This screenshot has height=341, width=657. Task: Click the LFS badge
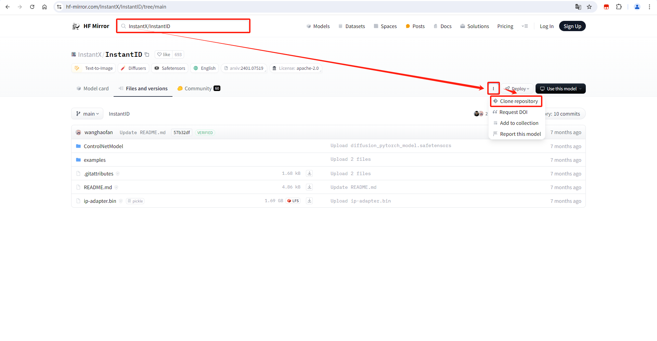(293, 201)
